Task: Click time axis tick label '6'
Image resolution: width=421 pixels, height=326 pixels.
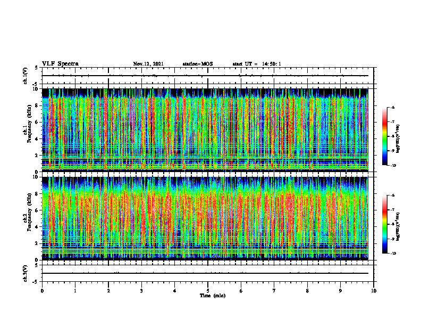Action: [x=241, y=291]
